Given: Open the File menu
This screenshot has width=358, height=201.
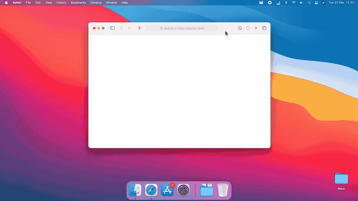Looking at the screenshot, I should click(x=29, y=3).
